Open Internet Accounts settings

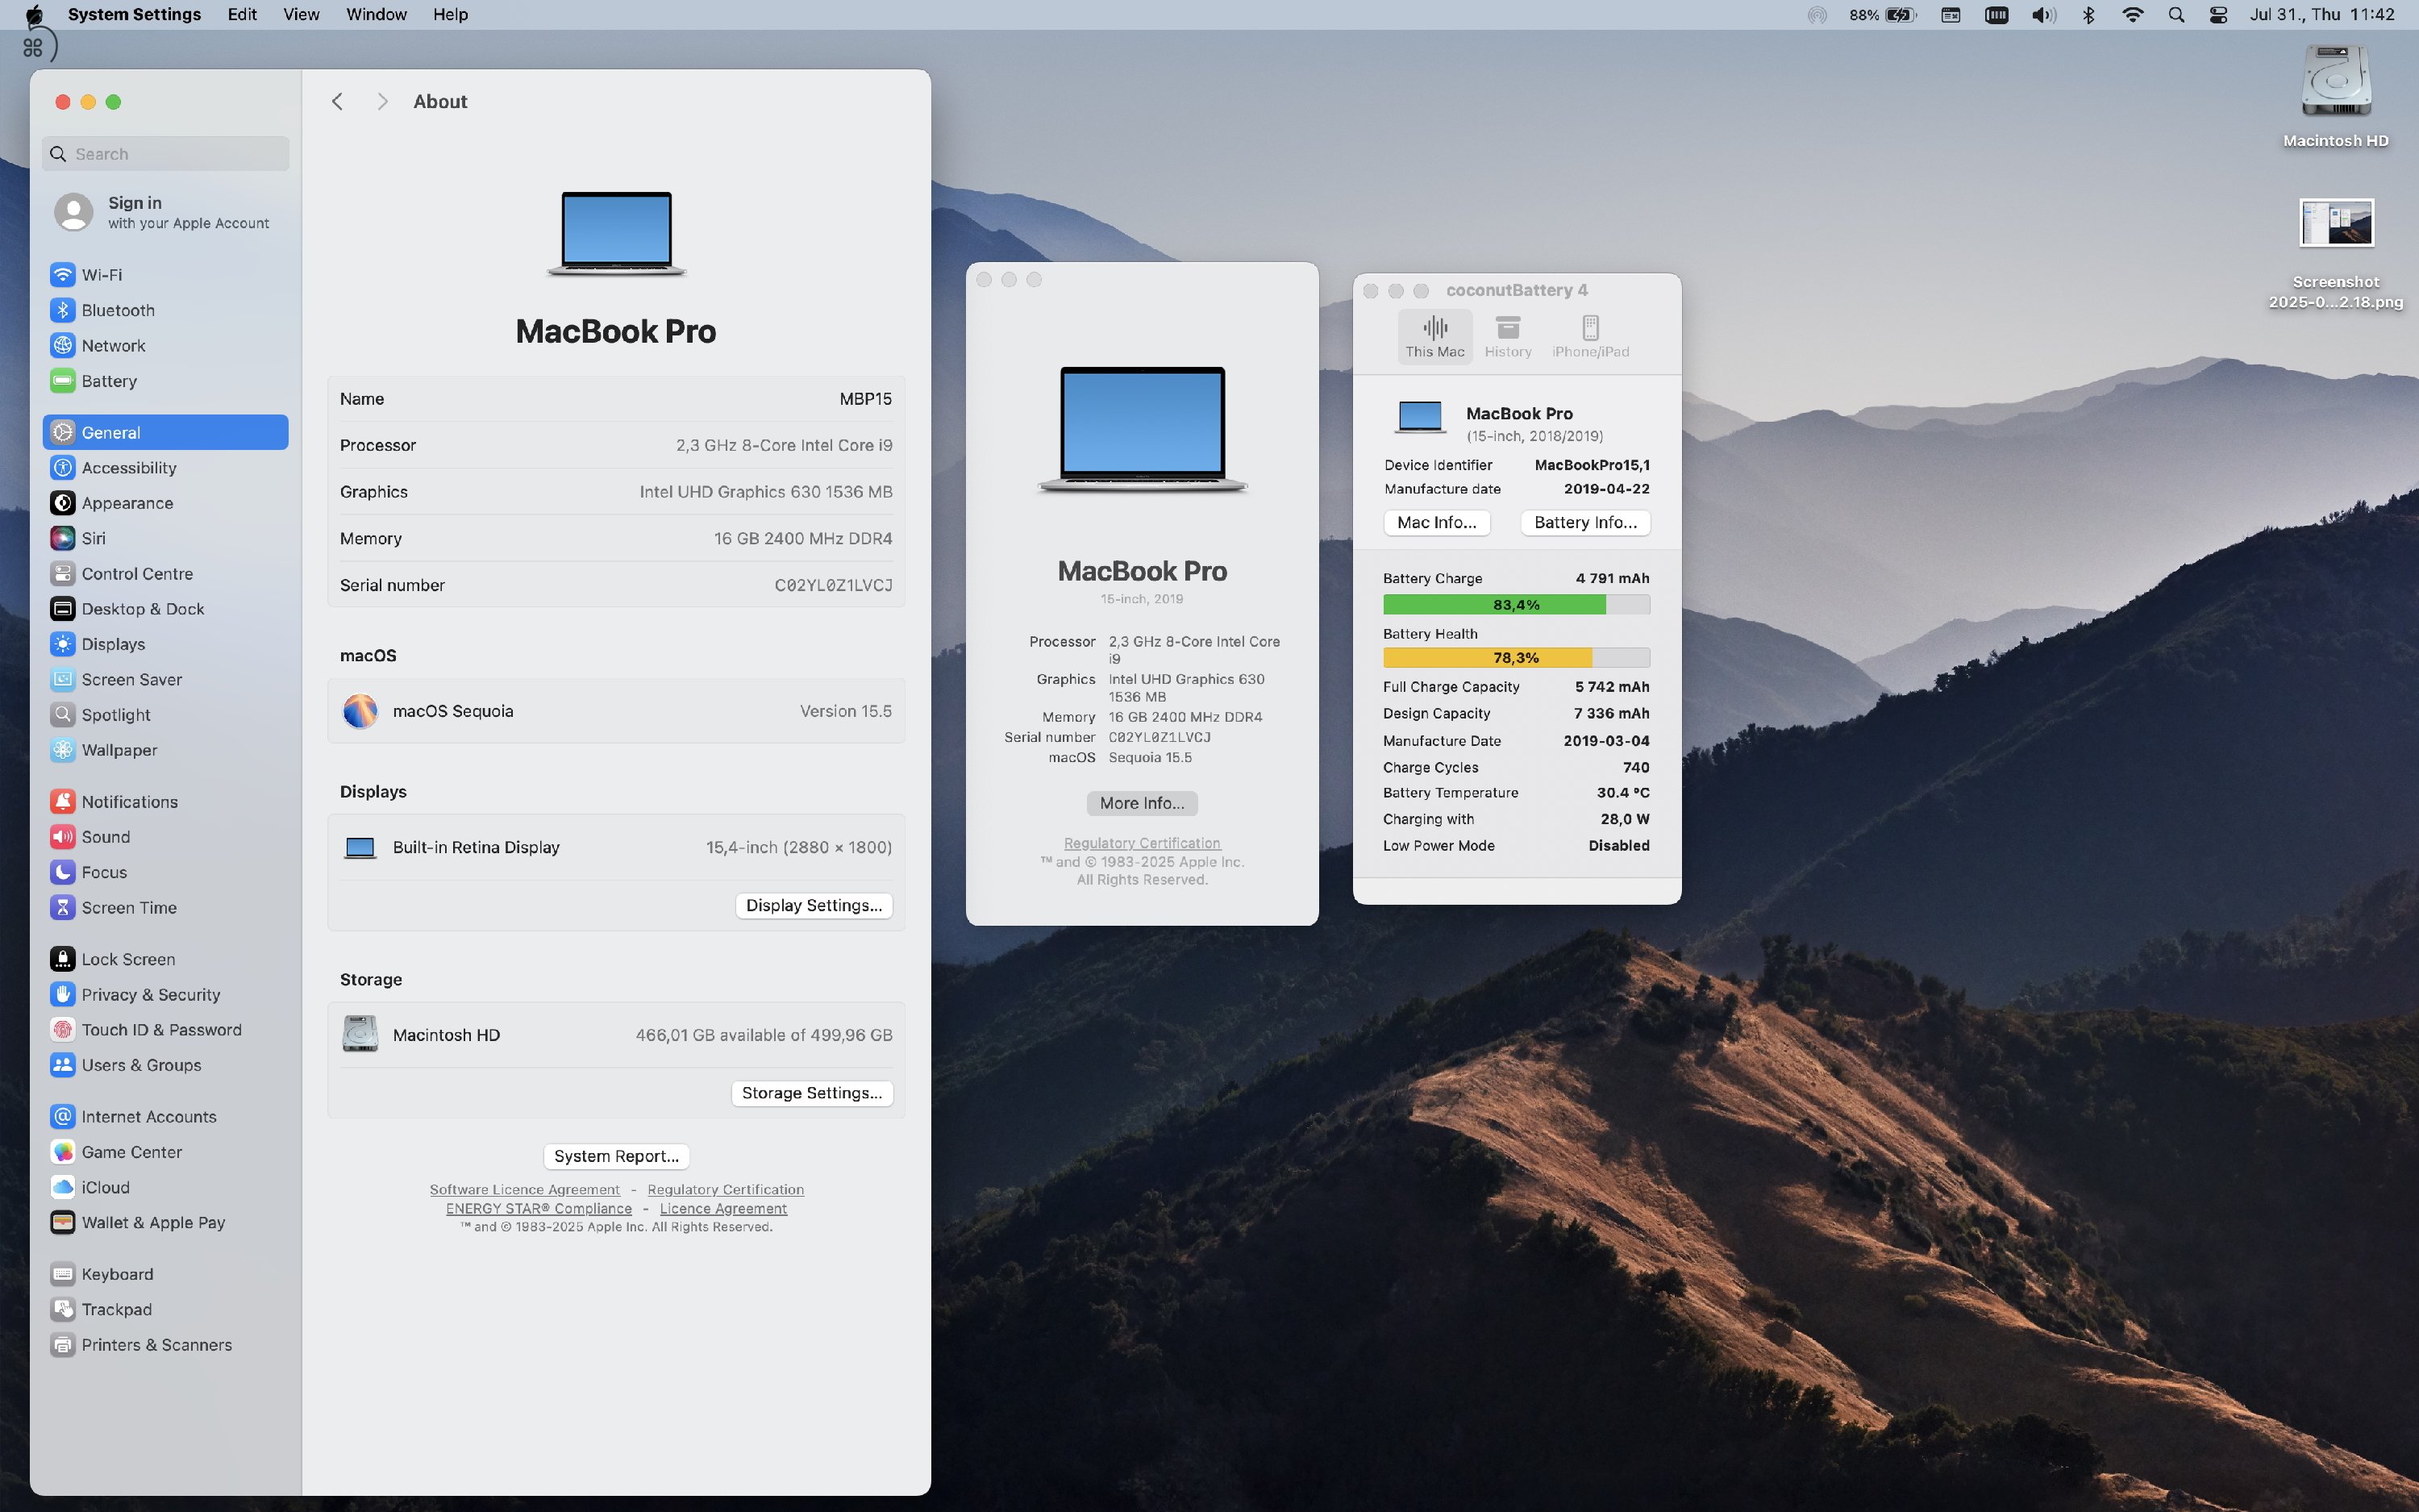[x=165, y=1117]
